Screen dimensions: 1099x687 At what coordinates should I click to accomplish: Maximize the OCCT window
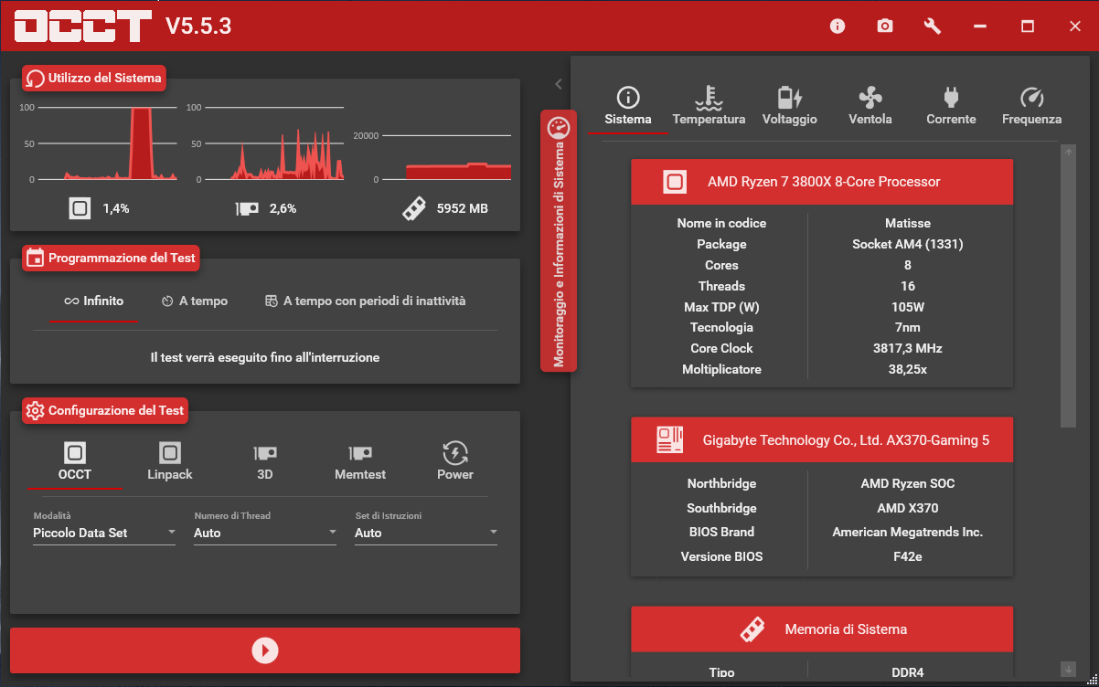(1028, 26)
